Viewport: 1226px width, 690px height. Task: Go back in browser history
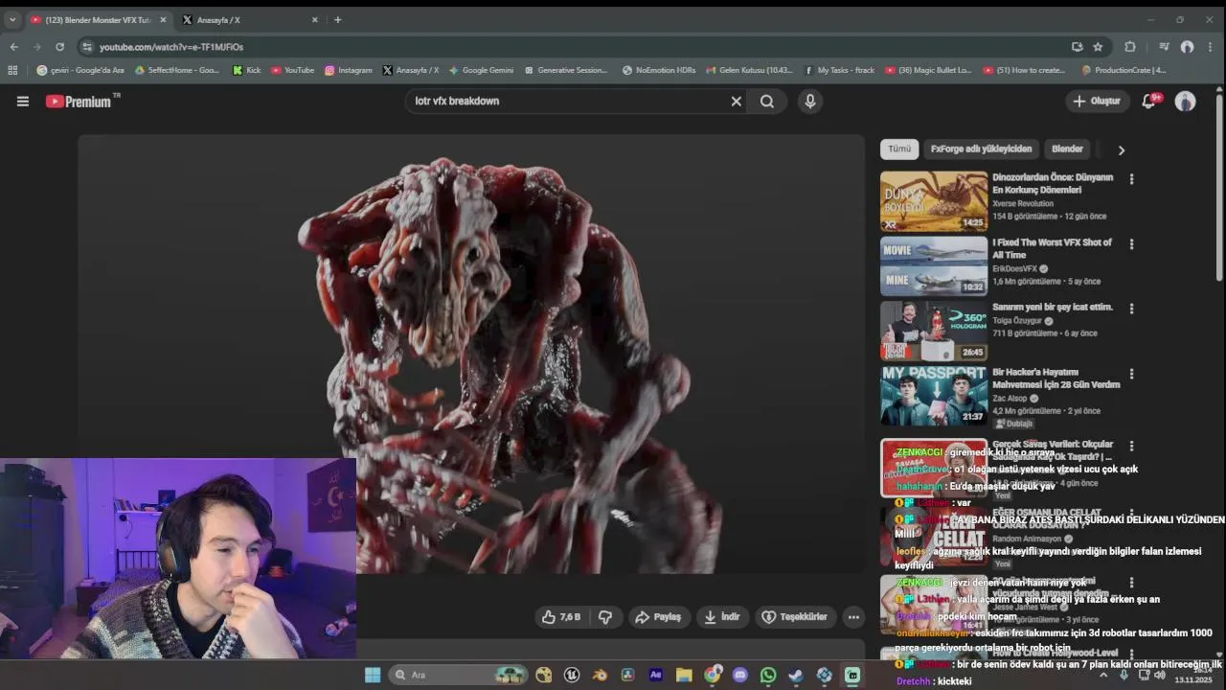coord(13,47)
